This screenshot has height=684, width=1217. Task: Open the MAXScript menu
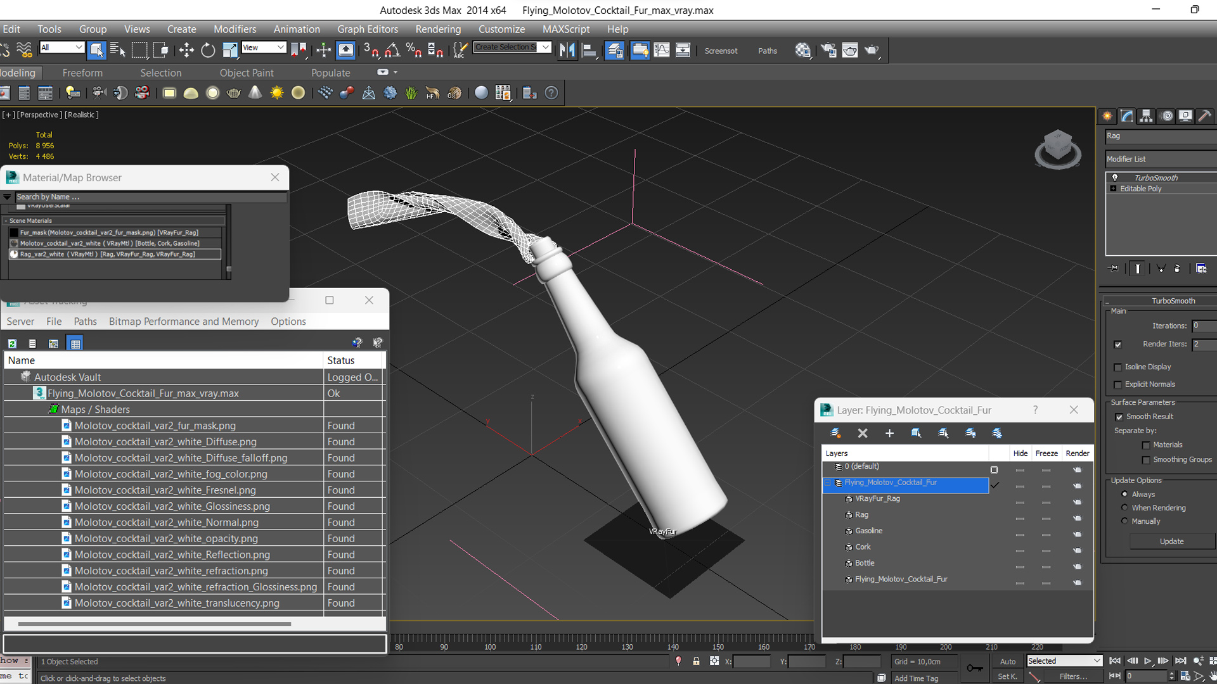pyautogui.click(x=565, y=29)
